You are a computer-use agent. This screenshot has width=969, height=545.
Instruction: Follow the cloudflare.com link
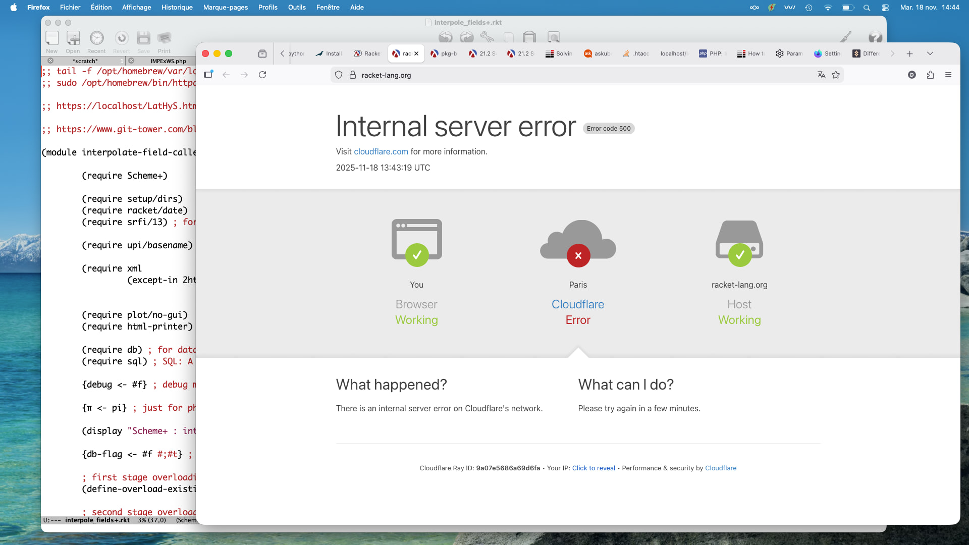click(381, 151)
